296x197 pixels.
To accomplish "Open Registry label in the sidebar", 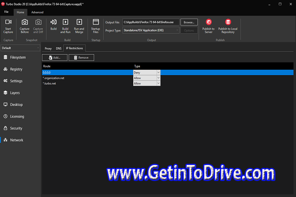I will pos(16,69).
